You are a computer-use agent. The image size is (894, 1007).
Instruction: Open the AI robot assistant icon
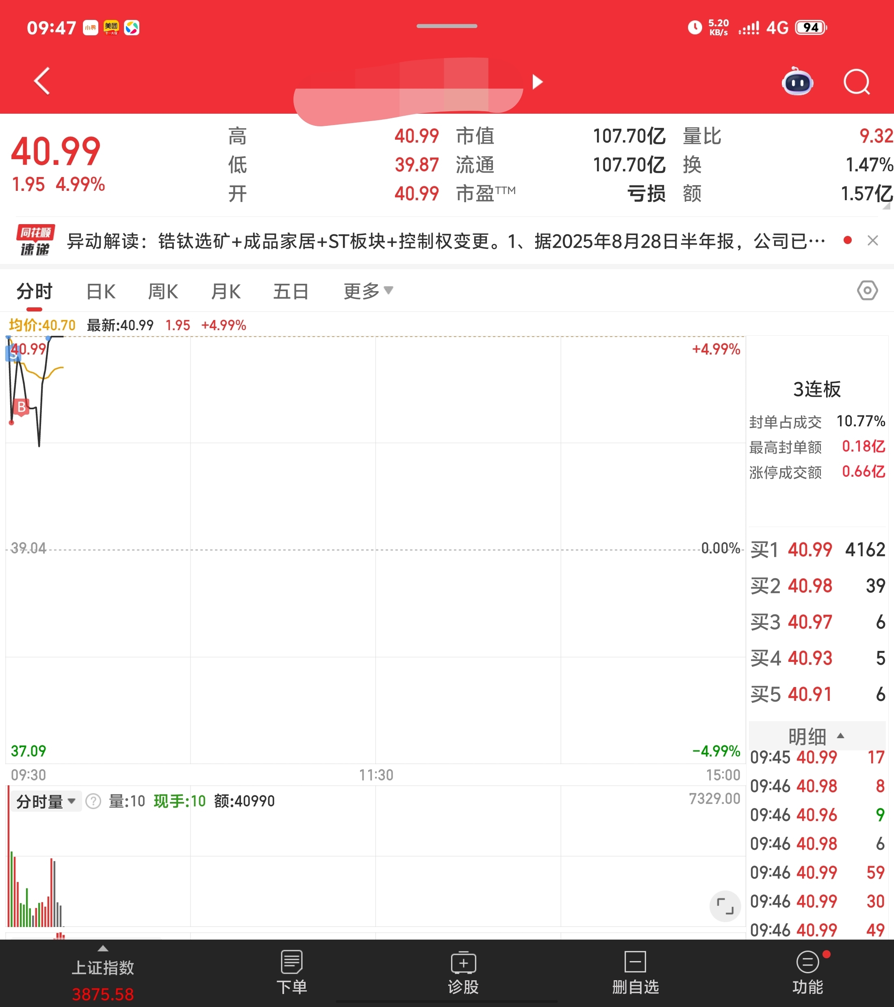(x=797, y=82)
